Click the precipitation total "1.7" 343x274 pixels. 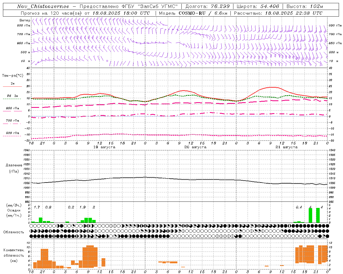tap(37, 207)
